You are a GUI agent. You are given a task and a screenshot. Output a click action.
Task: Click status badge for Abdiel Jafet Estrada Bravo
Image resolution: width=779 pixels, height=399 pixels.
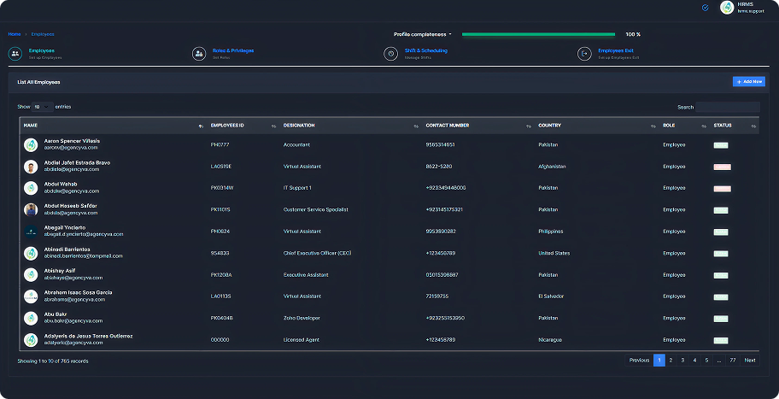pos(722,167)
